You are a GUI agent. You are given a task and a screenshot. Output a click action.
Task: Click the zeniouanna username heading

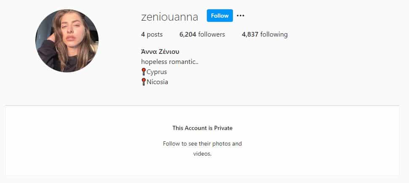click(x=170, y=17)
